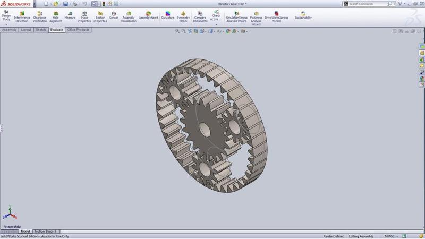This screenshot has width=425, height=239.
Task: Open Sustainability tool
Action: point(303,15)
